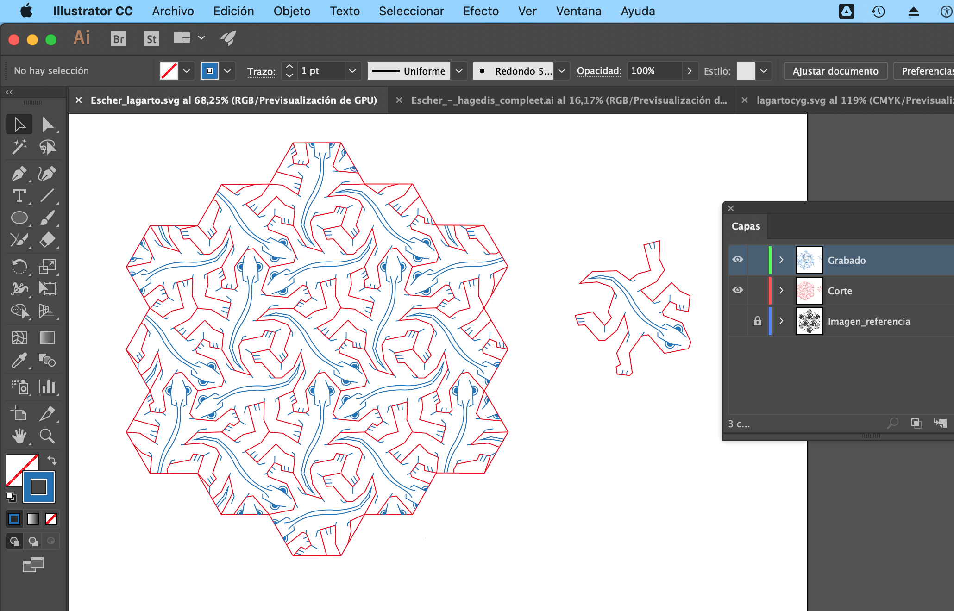Select the Eraser tool

pos(47,240)
